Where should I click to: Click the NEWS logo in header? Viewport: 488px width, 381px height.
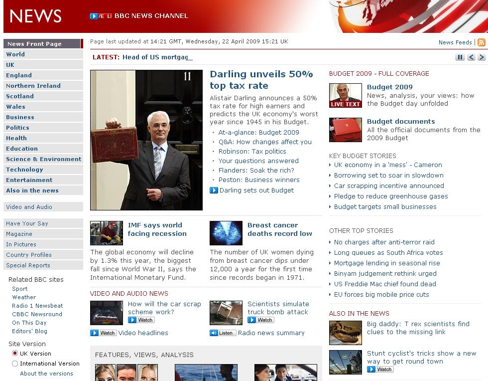(x=35, y=16)
